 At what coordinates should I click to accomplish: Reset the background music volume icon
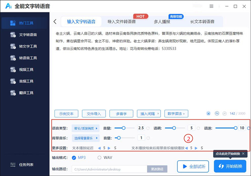point(148,138)
